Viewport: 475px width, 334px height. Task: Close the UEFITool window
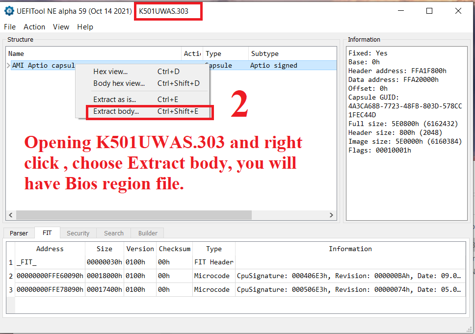tap(458, 11)
